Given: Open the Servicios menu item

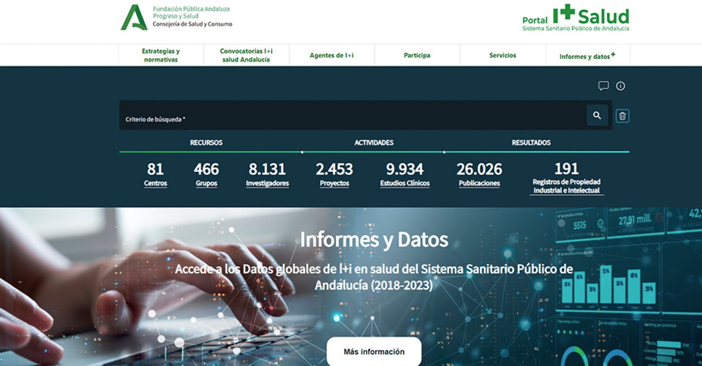Looking at the screenshot, I should tap(502, 55).
